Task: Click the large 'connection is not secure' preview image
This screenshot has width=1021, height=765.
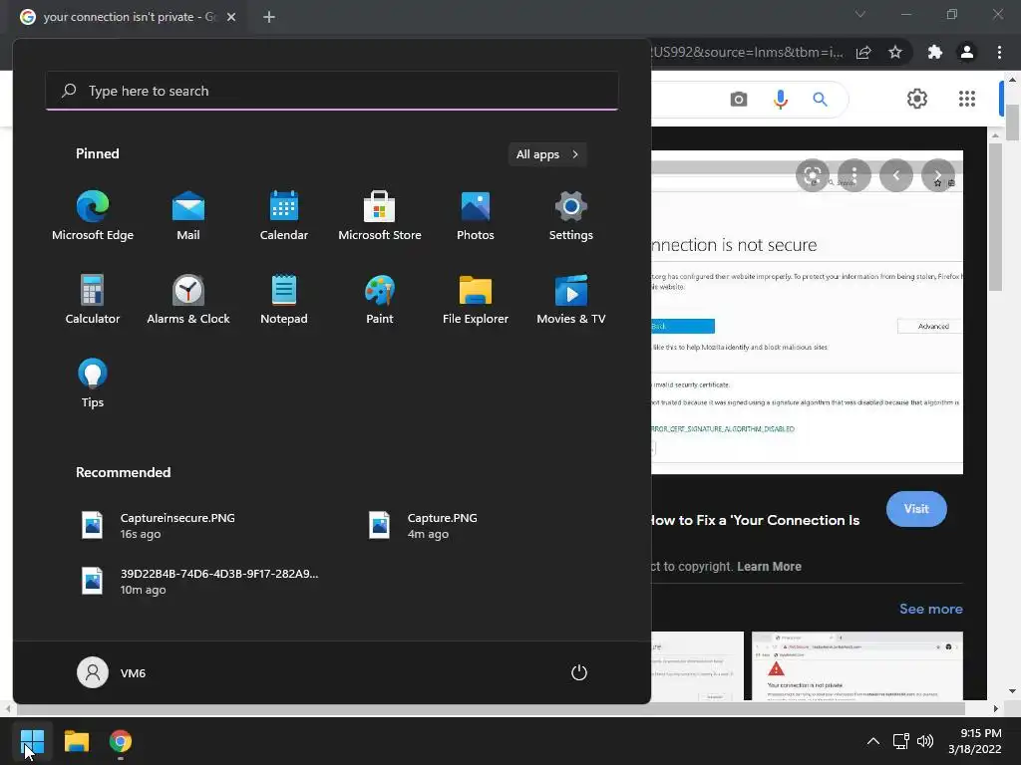Action: (x=807, y=312)
